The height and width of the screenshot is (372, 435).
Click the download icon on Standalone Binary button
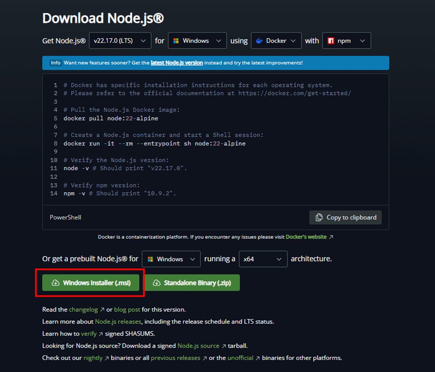pos(157,283)
